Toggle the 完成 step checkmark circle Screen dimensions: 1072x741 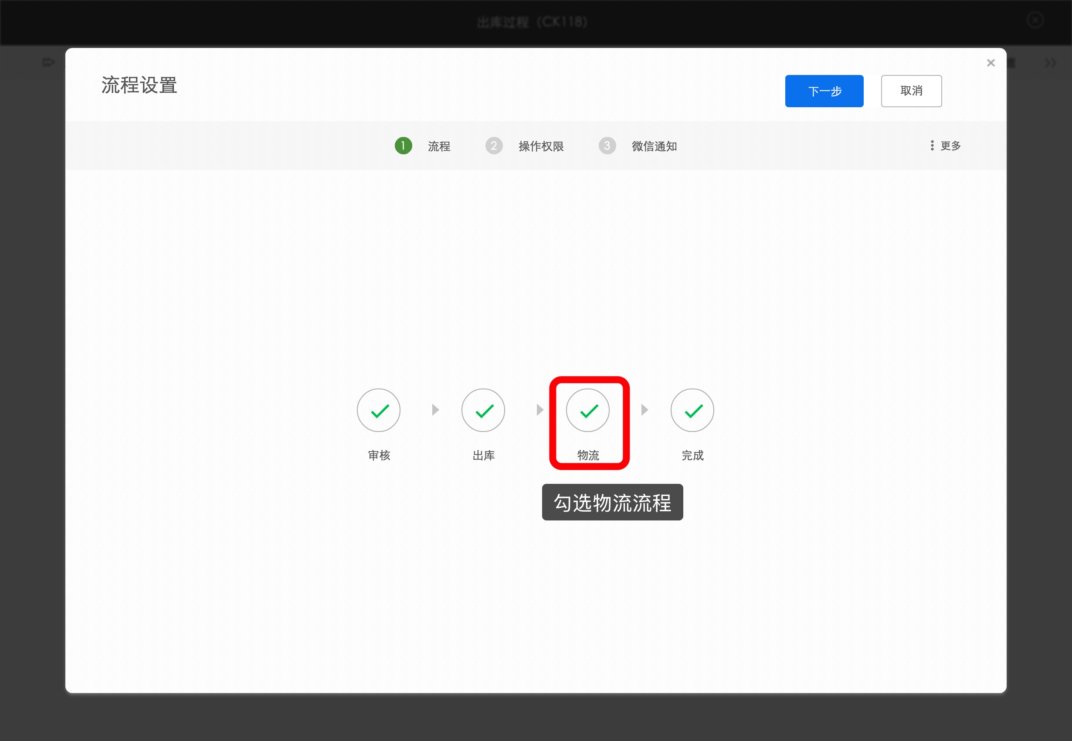(x=692, y=411)
